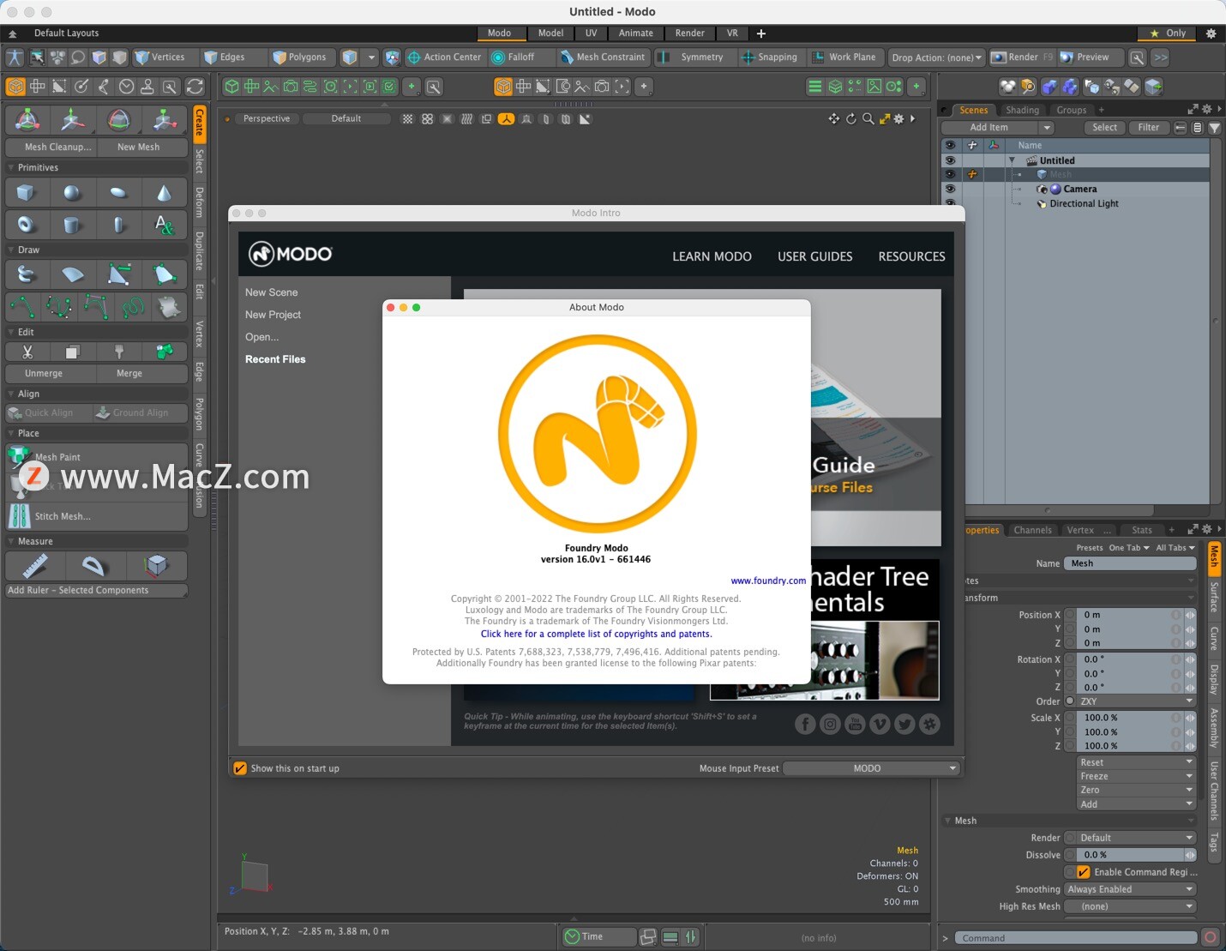Open the Drop Action dropdown

(x=936, y=57)
